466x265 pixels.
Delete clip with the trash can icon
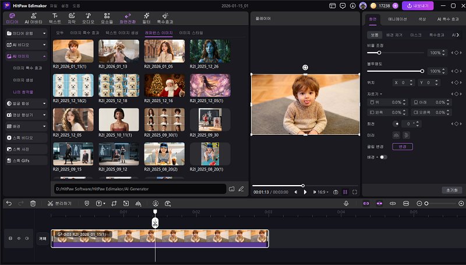point(33,203)
